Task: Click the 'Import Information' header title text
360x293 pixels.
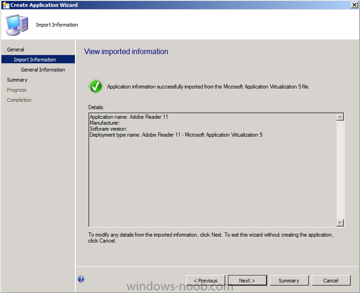Action: click(x=57, y=25)
